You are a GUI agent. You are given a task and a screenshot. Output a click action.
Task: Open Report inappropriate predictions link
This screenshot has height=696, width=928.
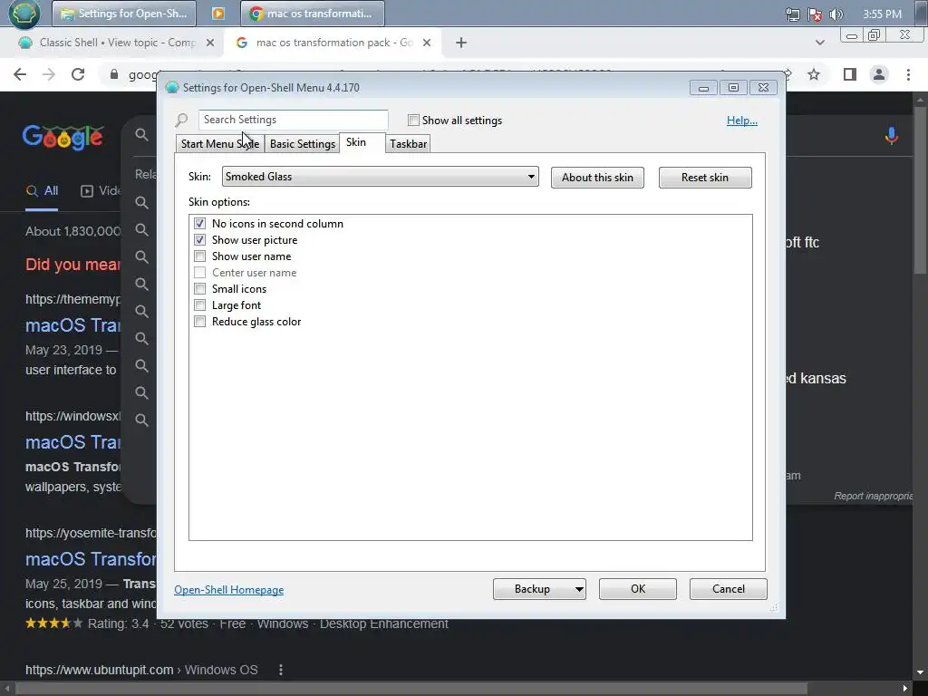[x=874, y=496]
